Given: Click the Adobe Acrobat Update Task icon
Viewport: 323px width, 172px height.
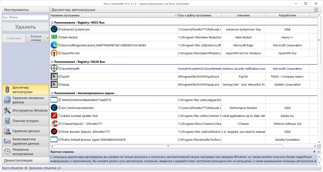Looking at the screenshot, I should [54, 116].
